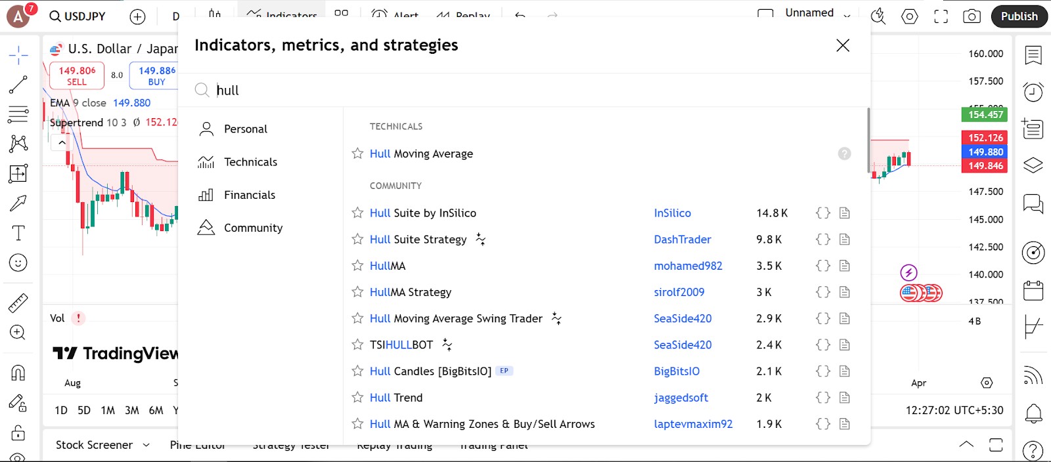Image resolution: width=1051 pixels, height=462 pixels.
Task: Add HullMA script to favorites
Action: point(357,266)
